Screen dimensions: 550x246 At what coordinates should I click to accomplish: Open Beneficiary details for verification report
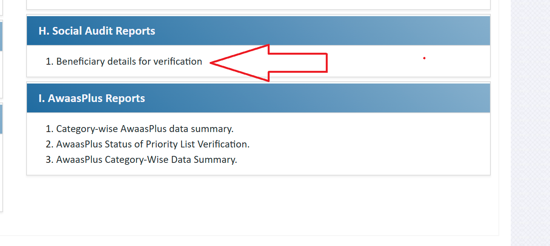pyautogui.click(x=129, y=62)
